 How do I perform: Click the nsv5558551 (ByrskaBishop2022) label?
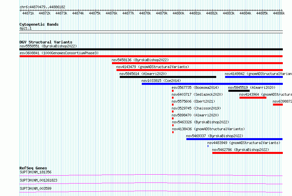tap(48, 46)
